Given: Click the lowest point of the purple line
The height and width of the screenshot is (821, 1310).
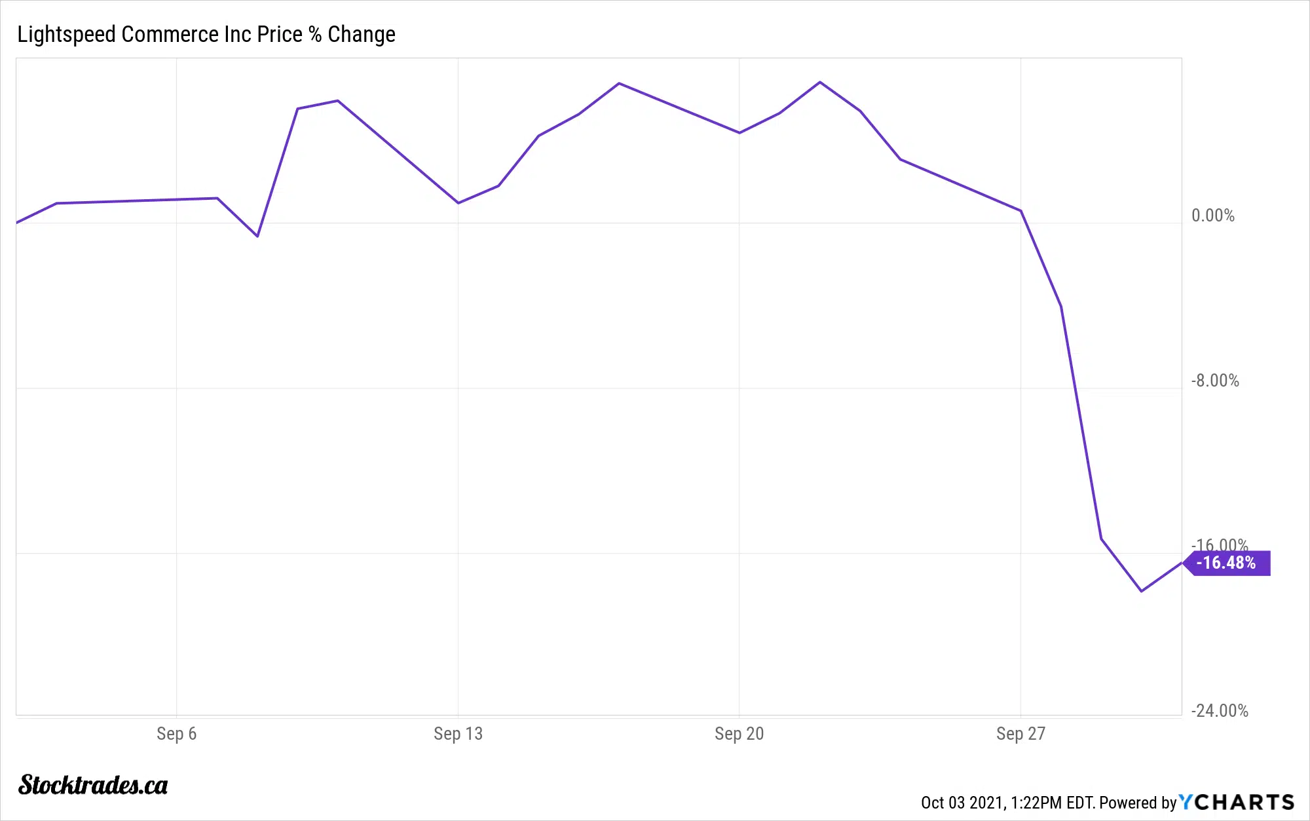Looking at the screenshot, I should [x=1142, y=591].
